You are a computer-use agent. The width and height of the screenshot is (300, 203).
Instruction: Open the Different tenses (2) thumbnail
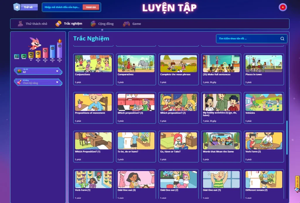tap(264, 179)
